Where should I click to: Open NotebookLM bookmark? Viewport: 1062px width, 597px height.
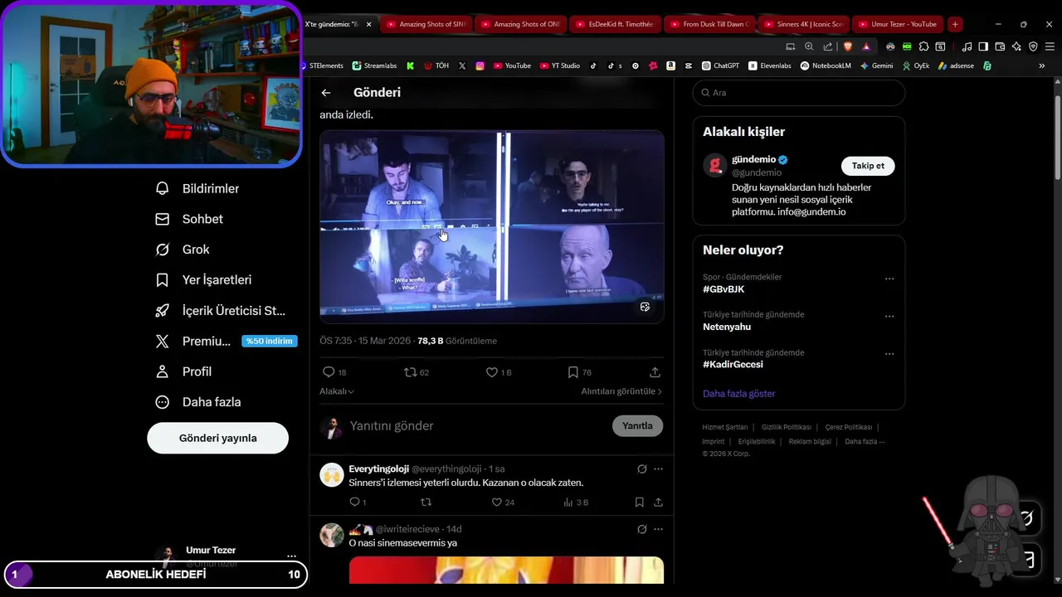click(x=826, y=66)
